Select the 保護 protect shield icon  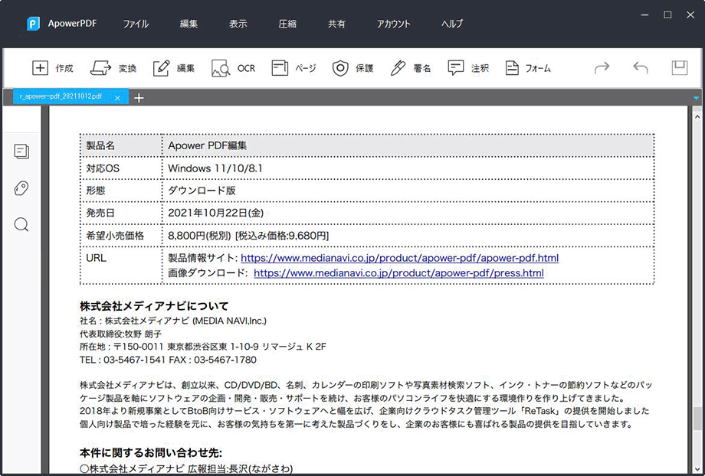(340, 68)
